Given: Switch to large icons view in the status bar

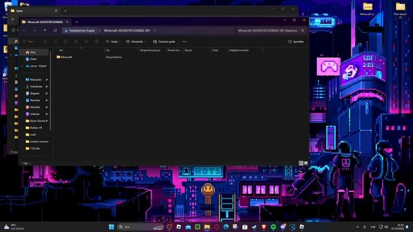Looking at the screenshot, I should 306,163.
